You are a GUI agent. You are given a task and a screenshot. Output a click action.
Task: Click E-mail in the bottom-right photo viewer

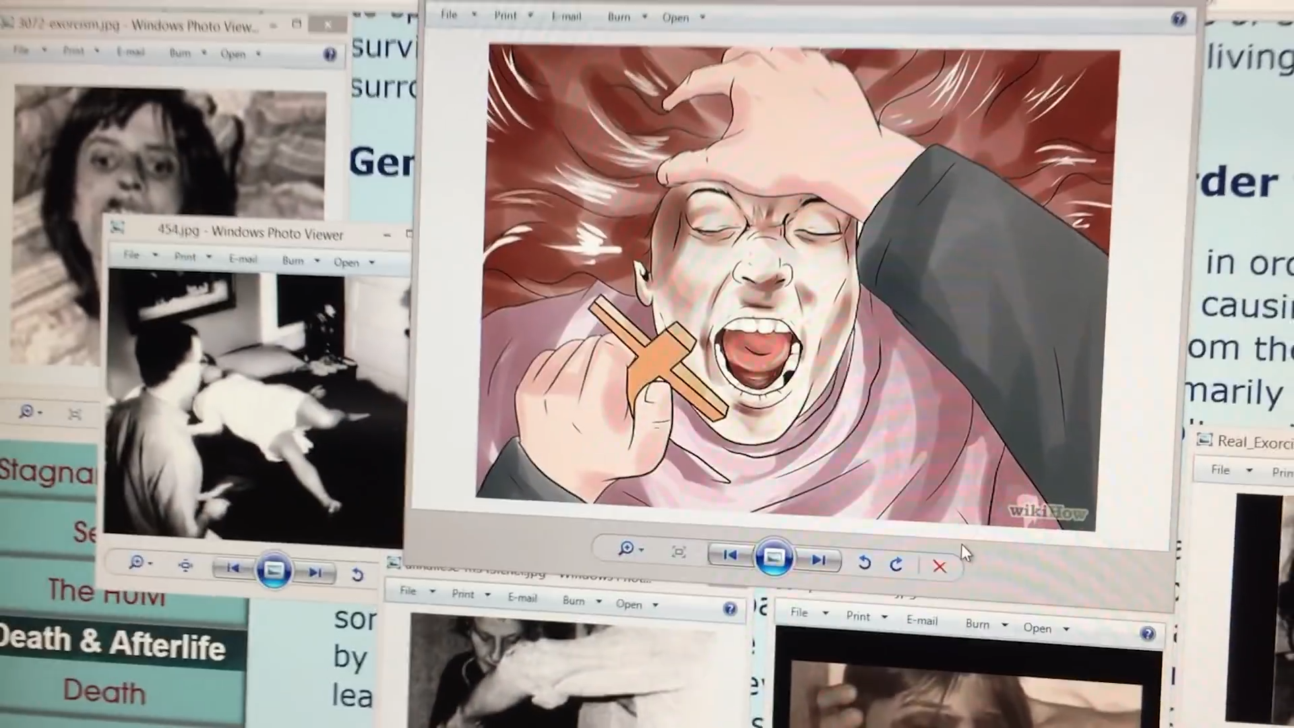pos(922,620)
